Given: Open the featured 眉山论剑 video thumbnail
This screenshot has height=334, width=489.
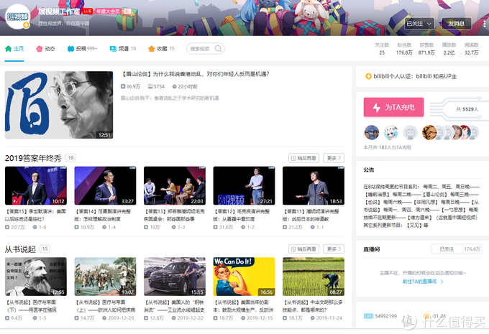Looking at the screenshot, I should click(59, 105).
